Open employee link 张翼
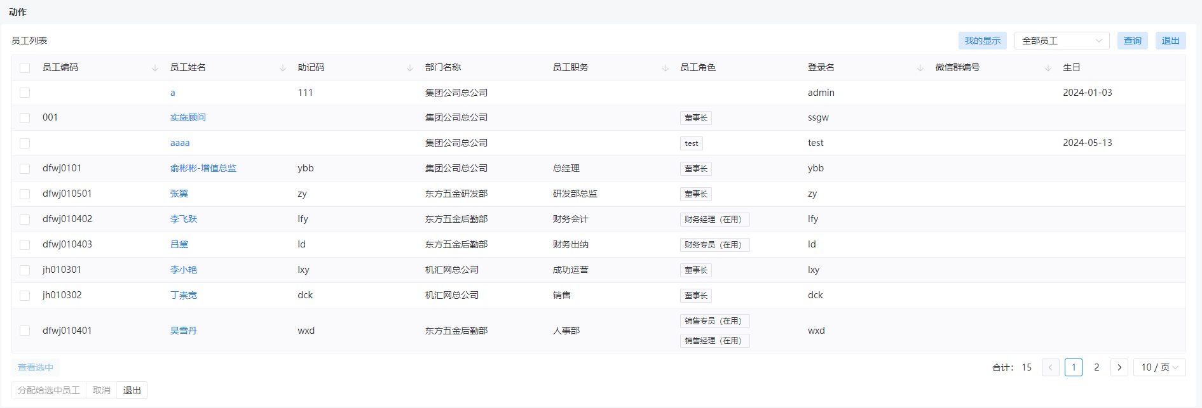The height and width of the screenshot is (408, 1202). tap(179, 194)
